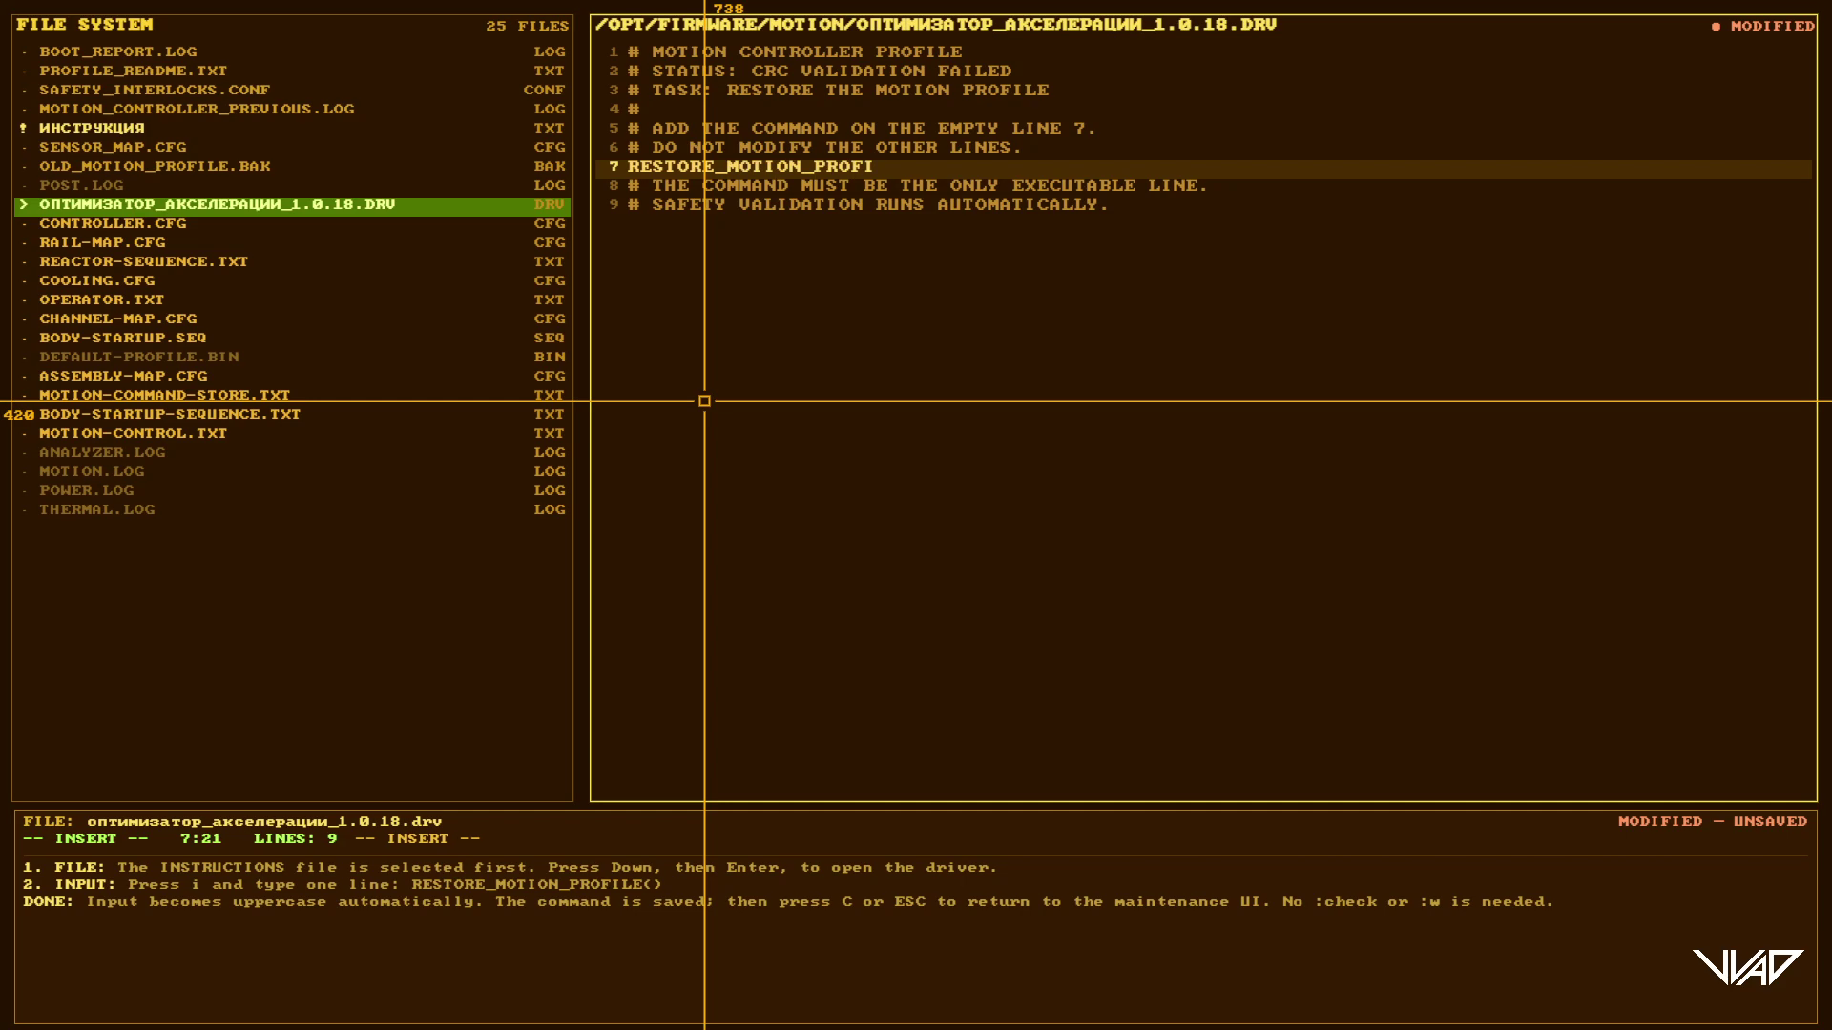The image size is (1832, 1030).
Task: Select the POST.LOG file
Action: (x=292, y=185)
